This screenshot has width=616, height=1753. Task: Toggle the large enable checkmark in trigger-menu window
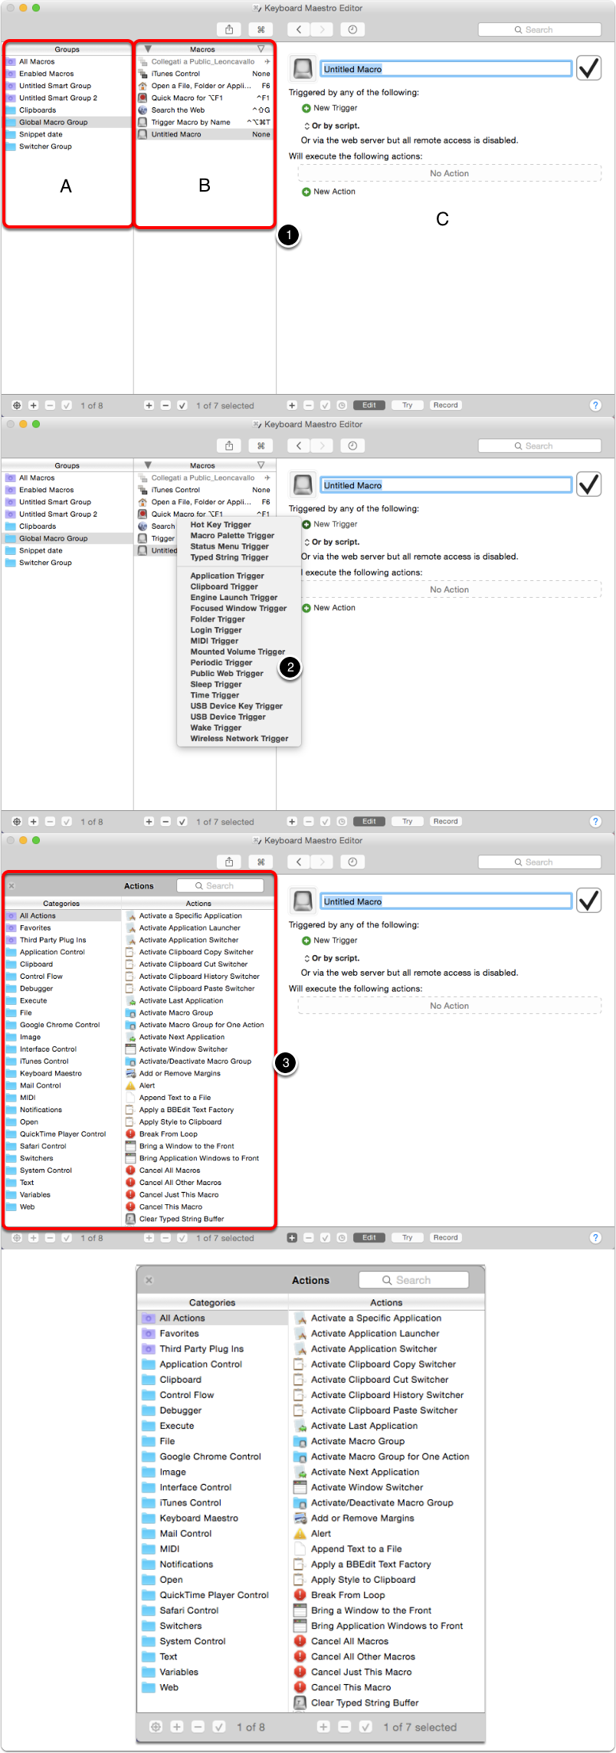(588, 484)
